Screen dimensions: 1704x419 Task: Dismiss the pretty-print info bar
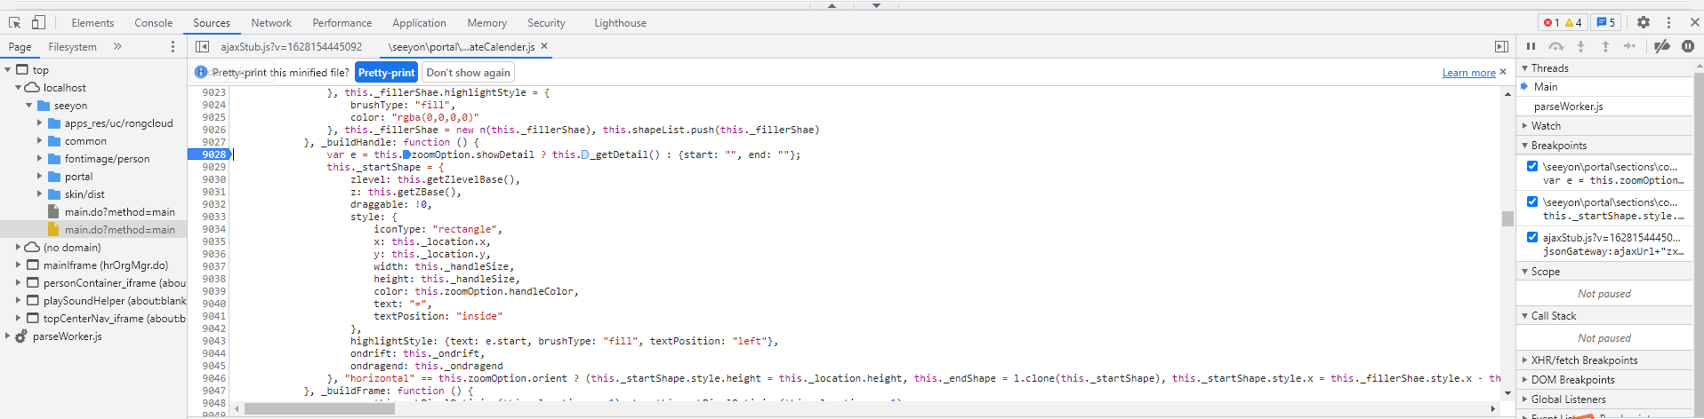pos(1503,72)
